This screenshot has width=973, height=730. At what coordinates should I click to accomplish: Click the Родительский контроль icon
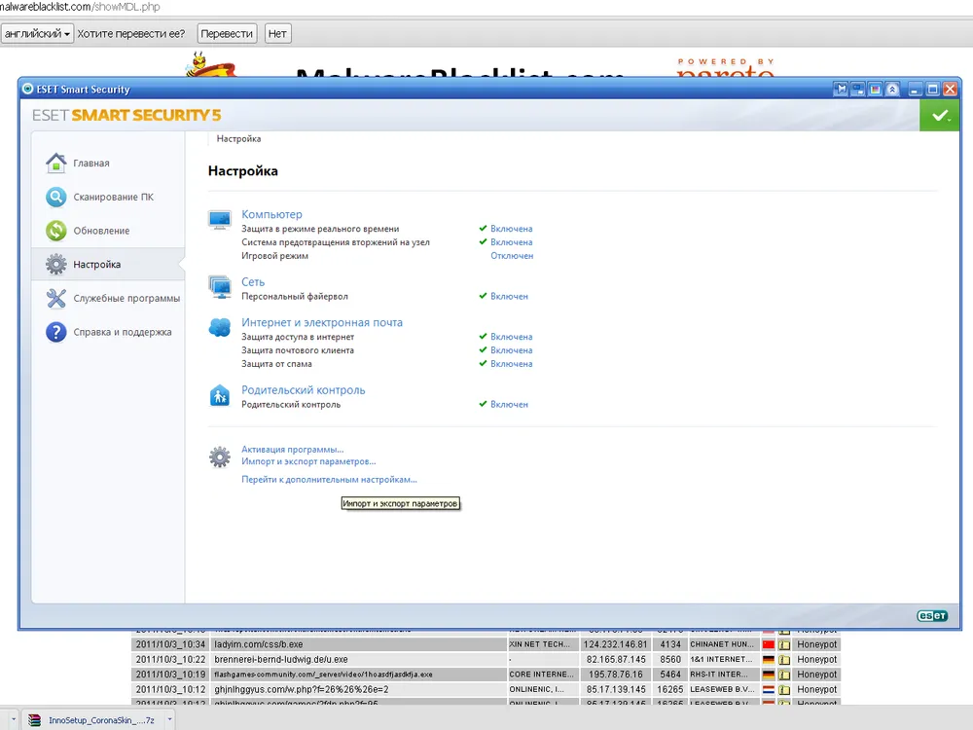[220, 395]
